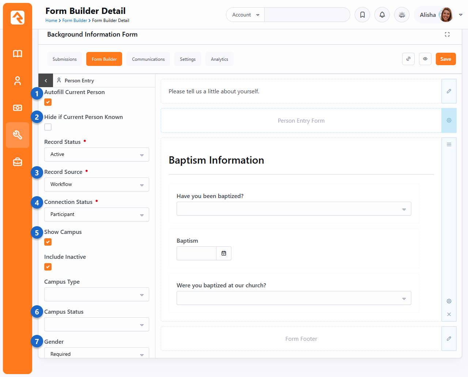Go to the Analytics tab
The image size is (468, 377).
(219, 59)
